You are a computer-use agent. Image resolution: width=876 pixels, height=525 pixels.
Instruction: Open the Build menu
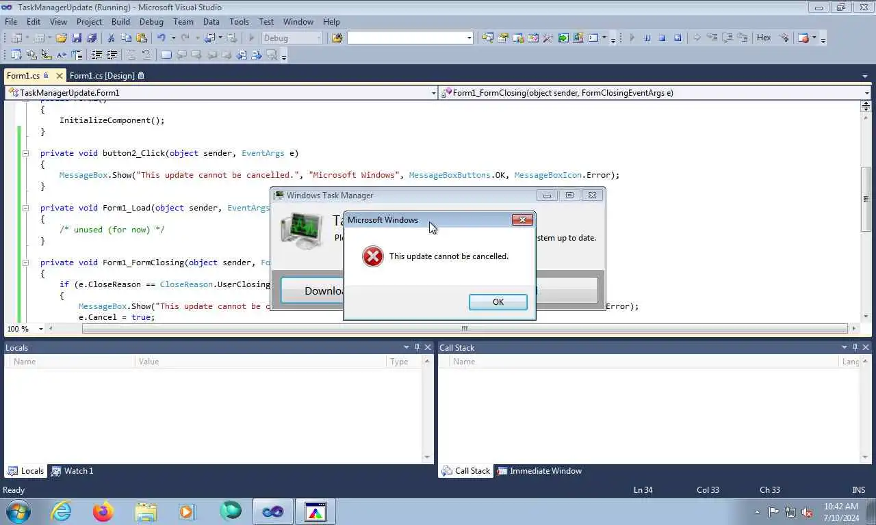(120, 22)
